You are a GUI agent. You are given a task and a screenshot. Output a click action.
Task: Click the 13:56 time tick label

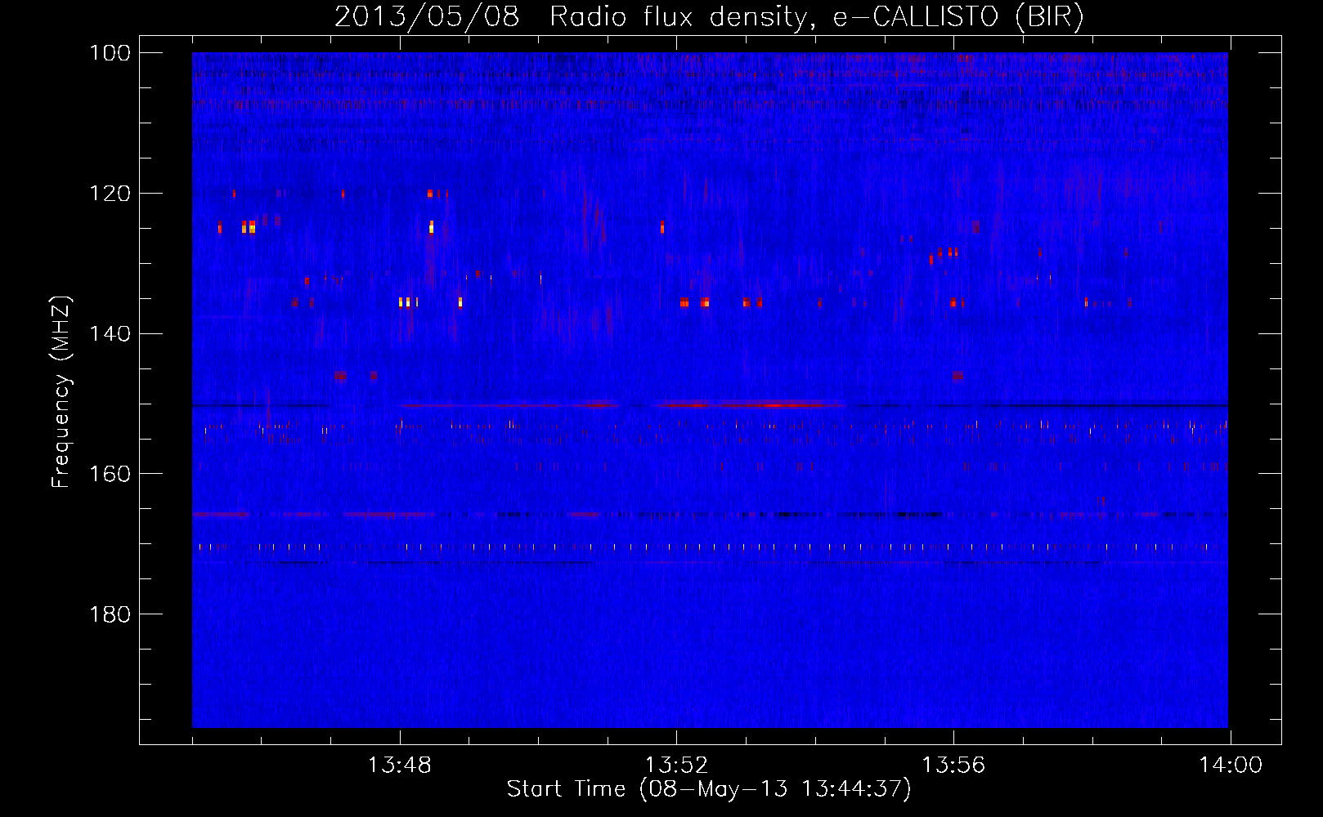[953, 766]
